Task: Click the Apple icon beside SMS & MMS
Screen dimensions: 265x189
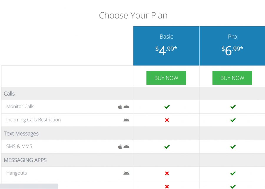Action: pyautogui.click(x=120, y=147)
